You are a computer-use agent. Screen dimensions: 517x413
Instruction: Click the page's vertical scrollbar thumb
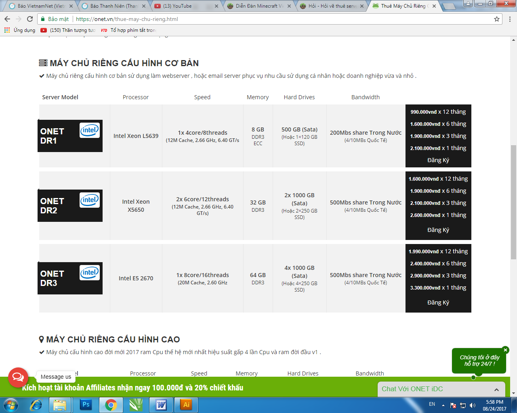point(513,202)
